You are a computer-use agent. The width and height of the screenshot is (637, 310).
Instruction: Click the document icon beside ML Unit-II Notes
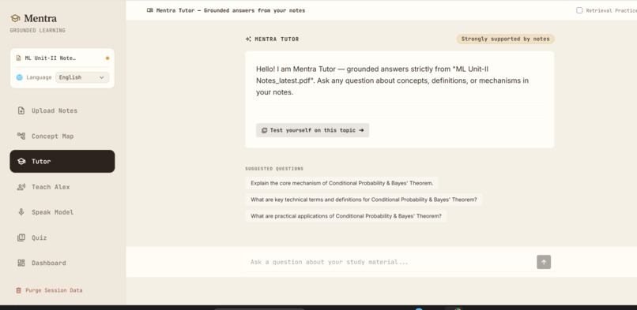18,58
